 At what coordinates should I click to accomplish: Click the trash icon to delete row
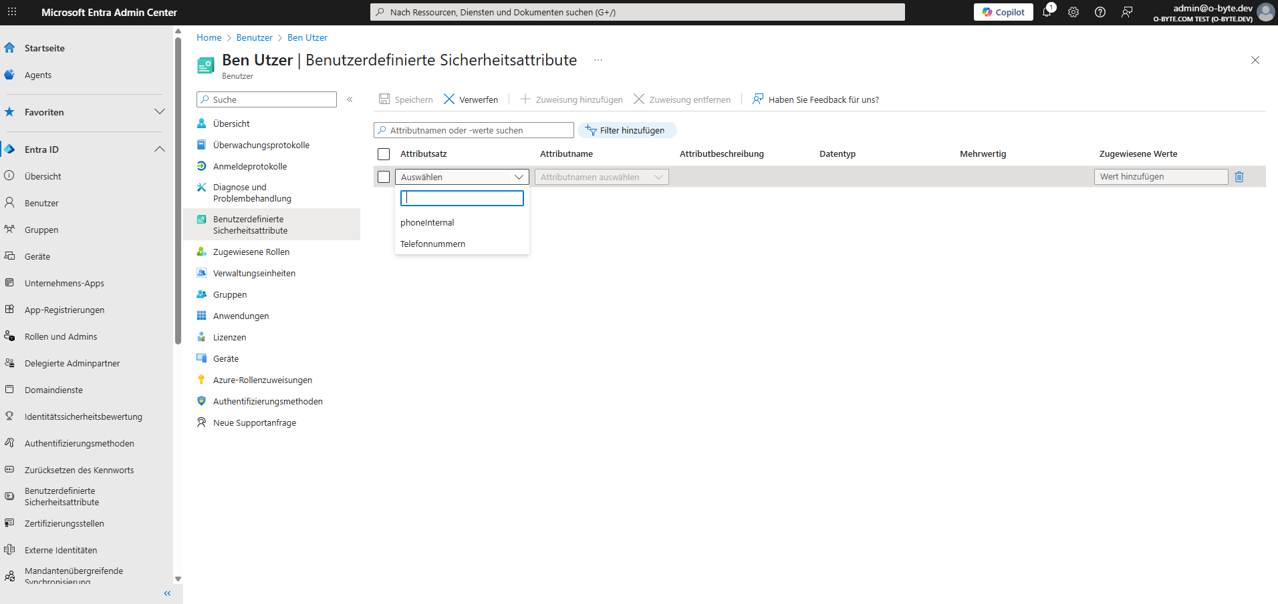pyautogui.click(x=1239, y=177)
